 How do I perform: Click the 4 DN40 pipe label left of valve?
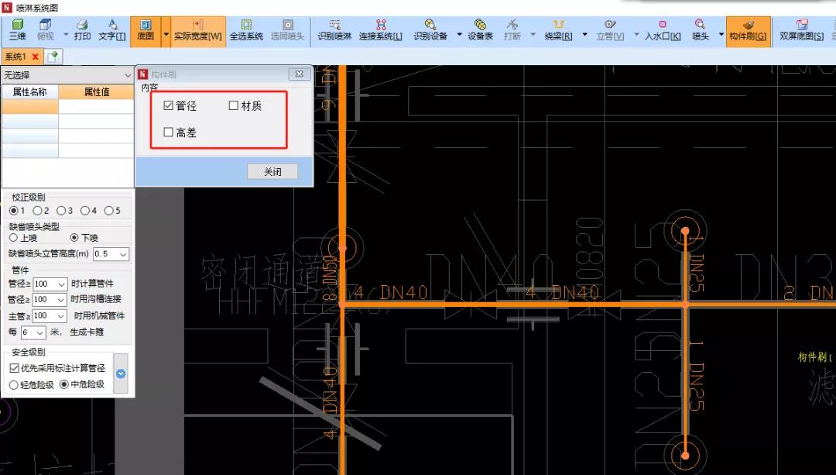pos(390,292)
